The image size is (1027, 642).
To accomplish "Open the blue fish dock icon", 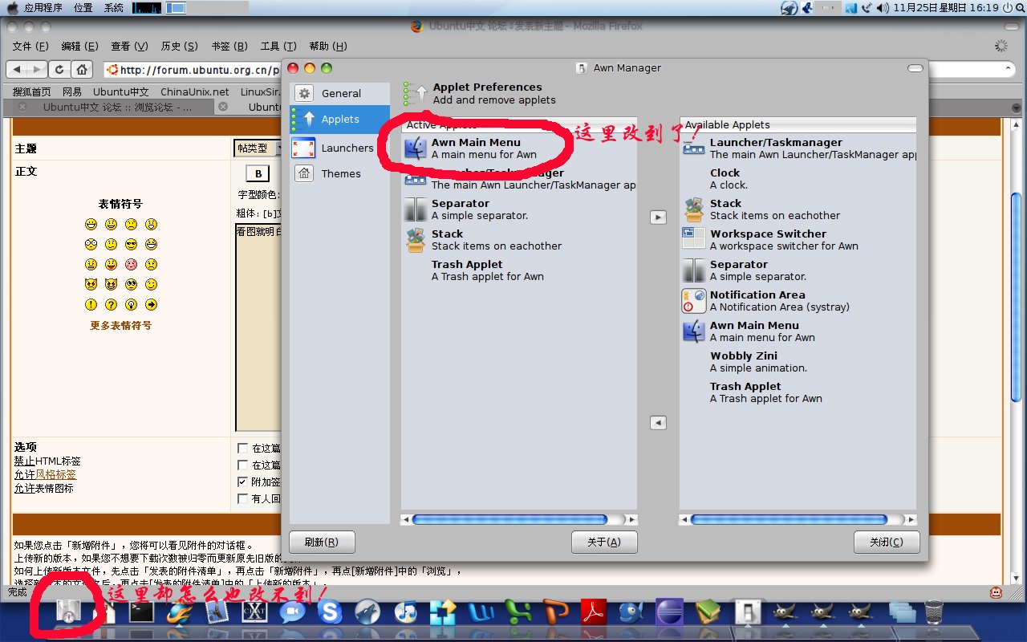I will pyautogui.click(x=631, y=612).
